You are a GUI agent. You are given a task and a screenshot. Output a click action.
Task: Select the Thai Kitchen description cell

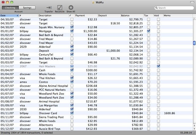47,78
